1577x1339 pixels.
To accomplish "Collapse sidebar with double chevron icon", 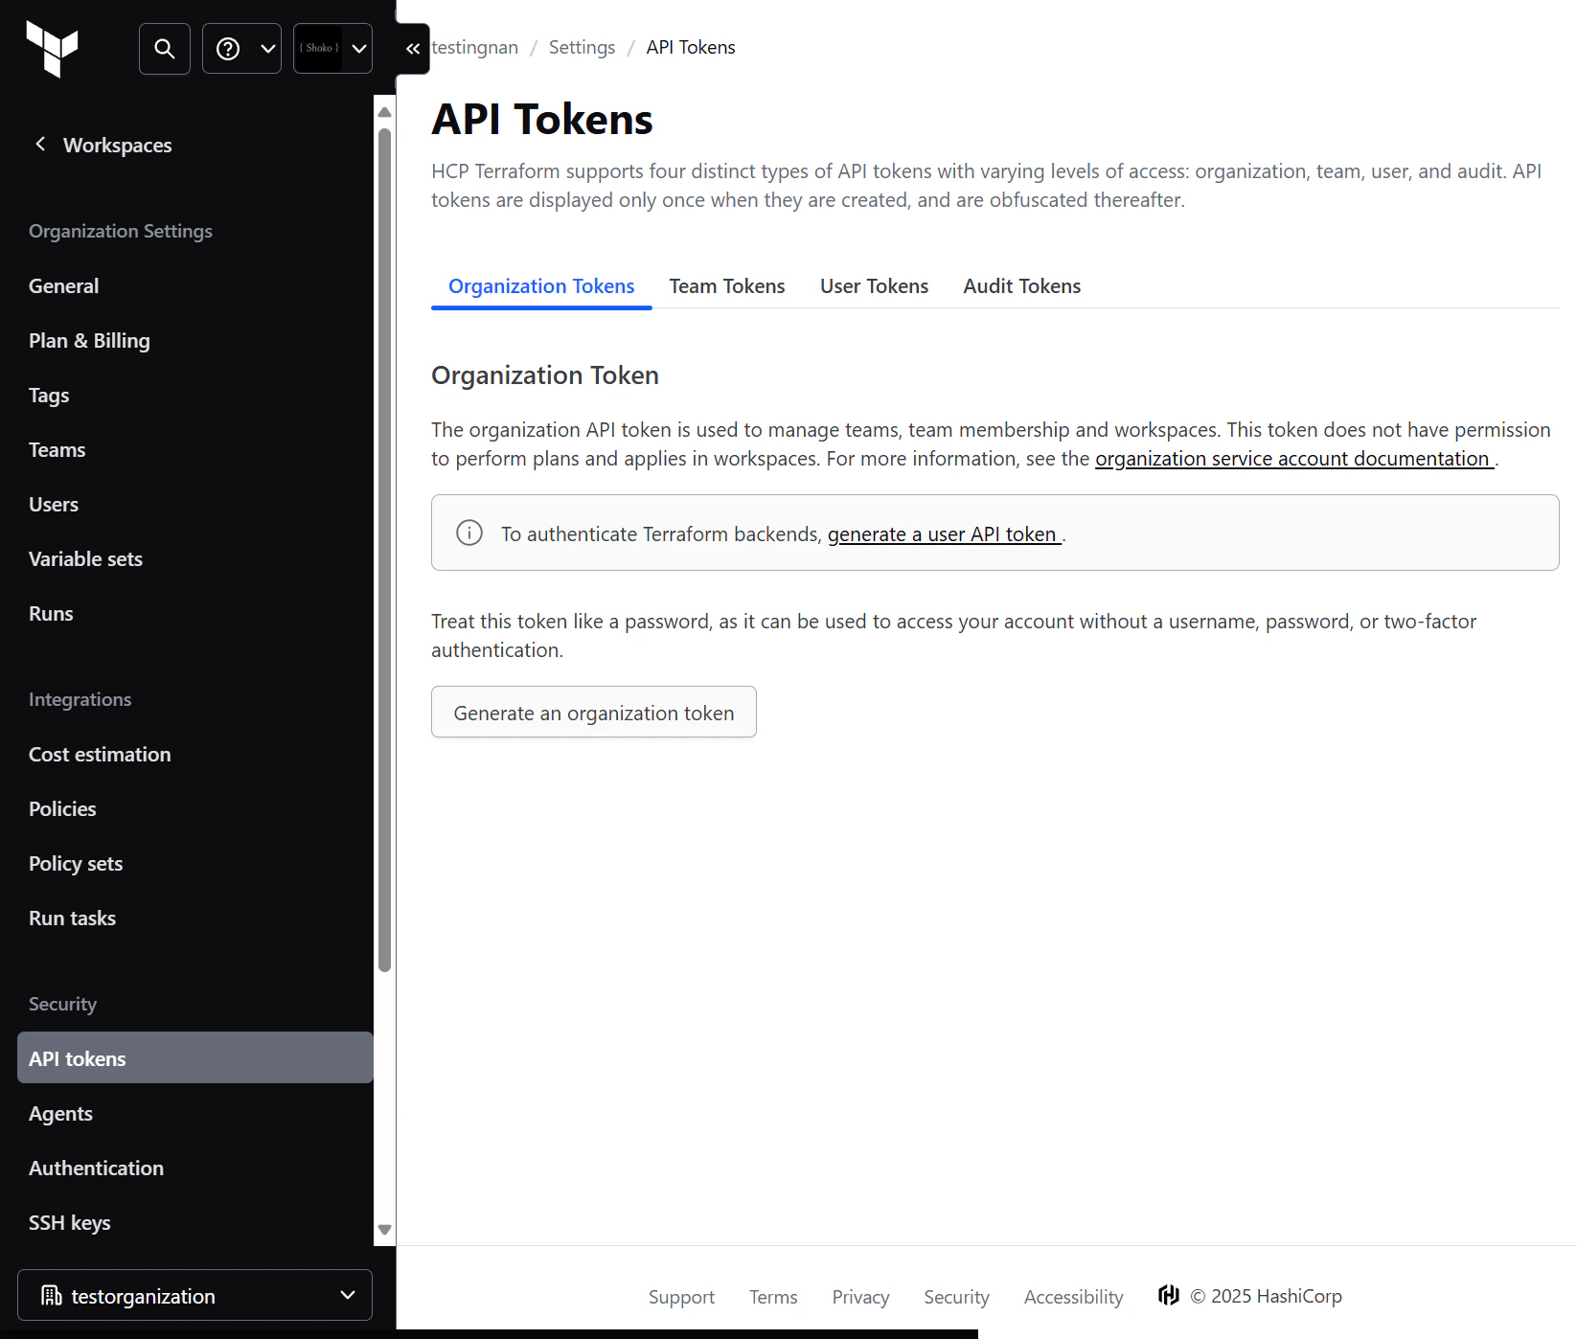I will coord(413,49).
